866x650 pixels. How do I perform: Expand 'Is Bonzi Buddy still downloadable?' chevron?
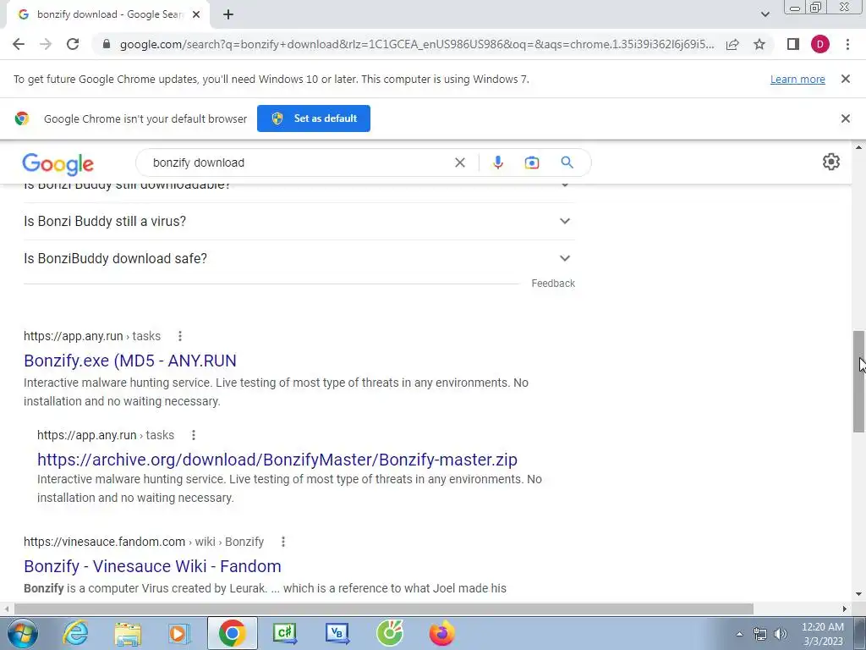pyautogui.click(x=564, y=185)
